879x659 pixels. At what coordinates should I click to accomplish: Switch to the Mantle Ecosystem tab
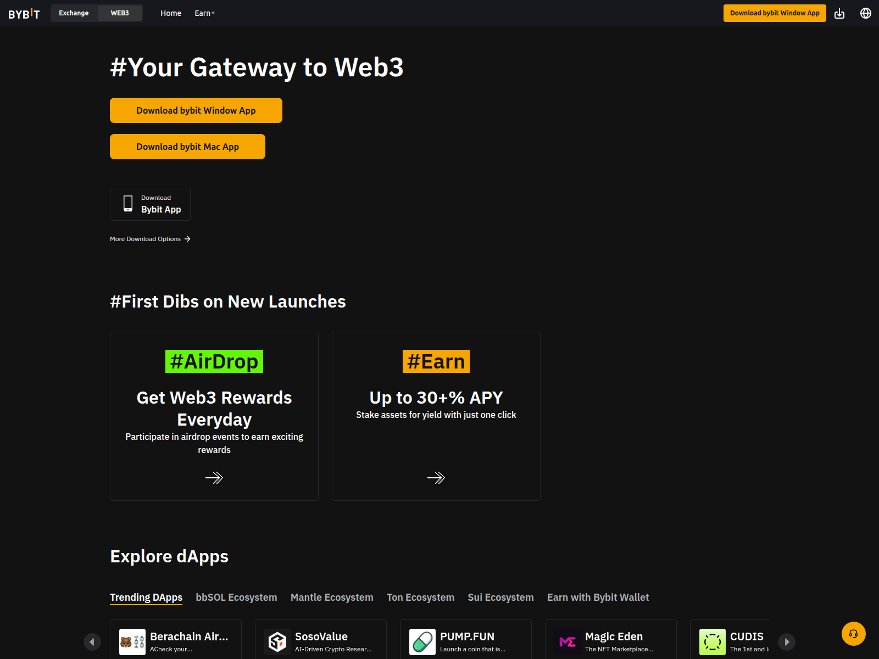(x=332, y=597)
